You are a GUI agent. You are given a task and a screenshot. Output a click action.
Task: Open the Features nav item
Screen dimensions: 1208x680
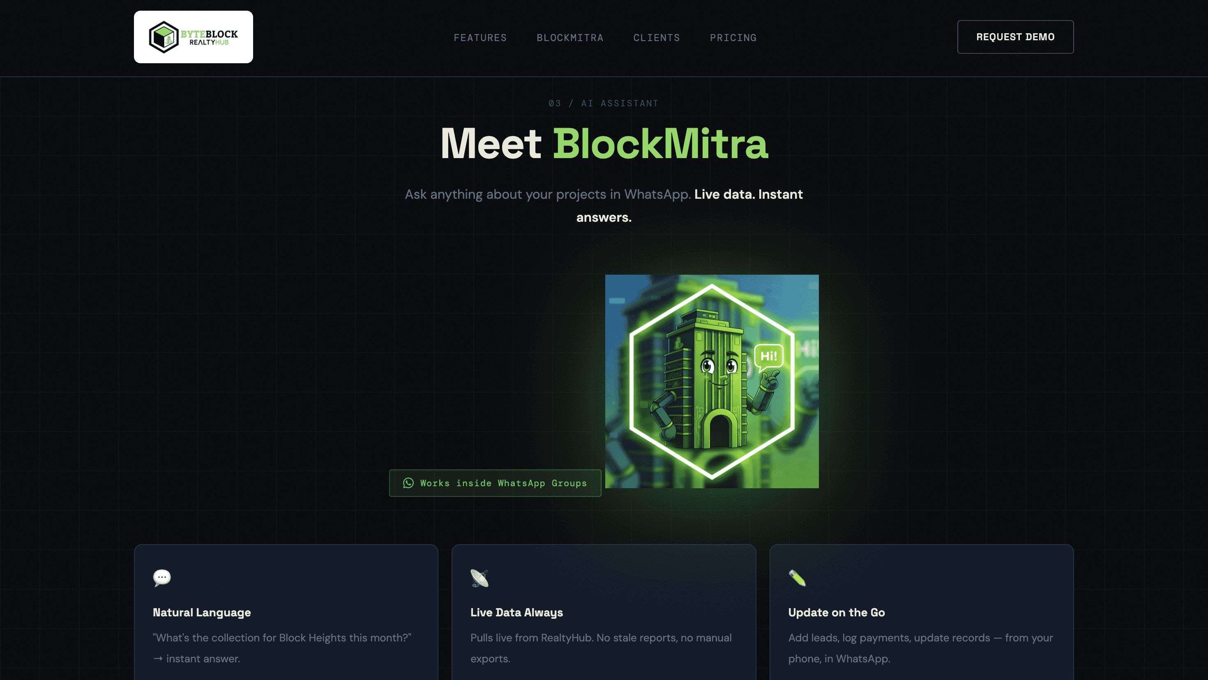[x=480, y=37]
